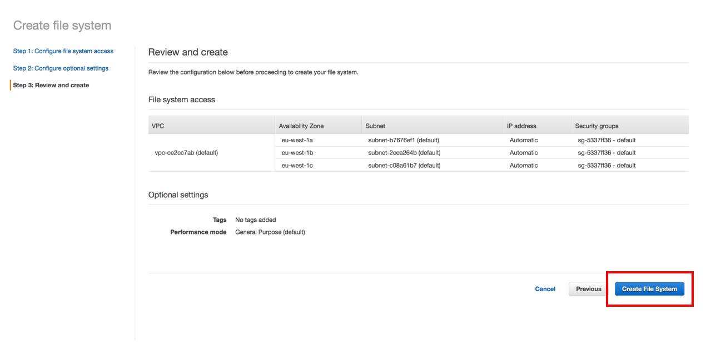Viewport: 711px width, 344px height.
Task: Select the eu-west-1c row
Action: coord(297,165)
